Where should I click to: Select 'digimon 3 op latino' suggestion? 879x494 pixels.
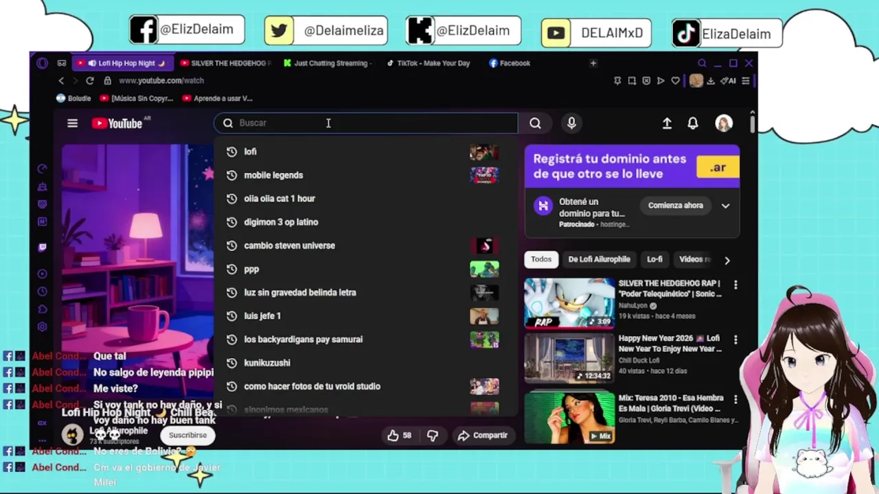coord(365,222)
